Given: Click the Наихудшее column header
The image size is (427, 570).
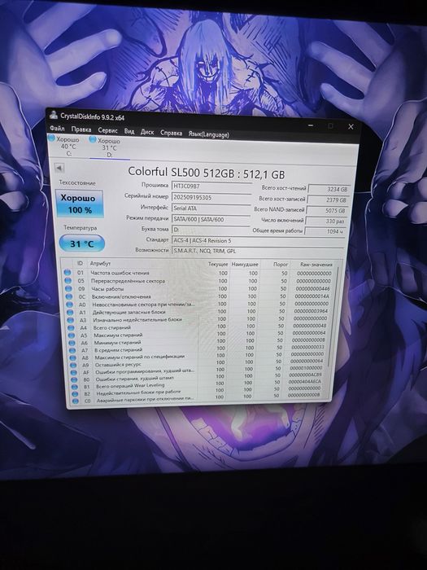Looking at the screenshot, I should point(245,265).
